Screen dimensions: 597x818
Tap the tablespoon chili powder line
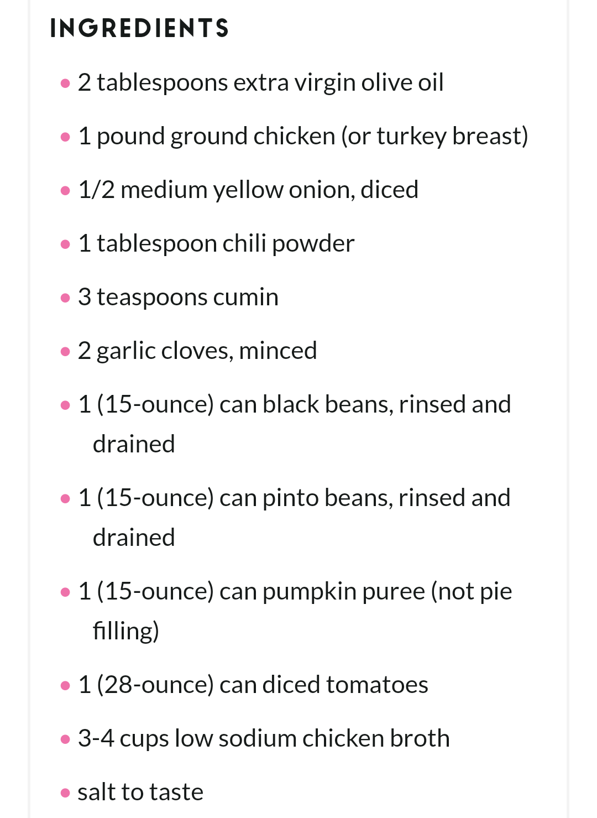(x=216, y=243)
